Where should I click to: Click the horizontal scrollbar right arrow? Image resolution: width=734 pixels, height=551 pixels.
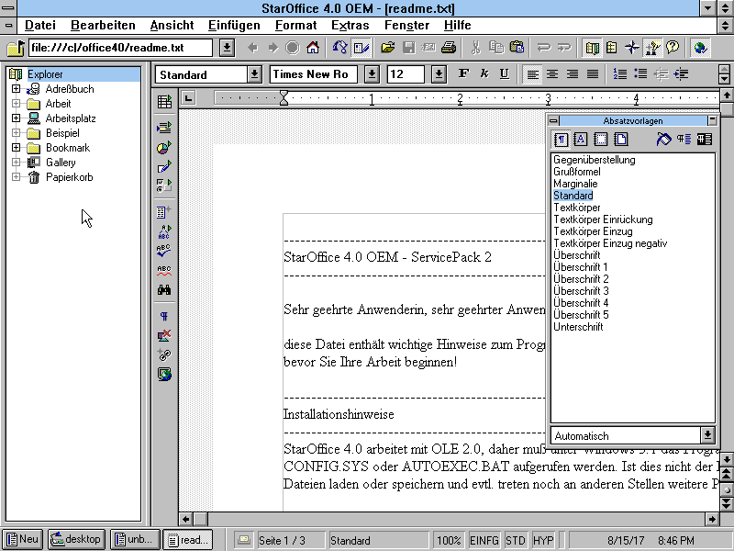click(712, 519)
